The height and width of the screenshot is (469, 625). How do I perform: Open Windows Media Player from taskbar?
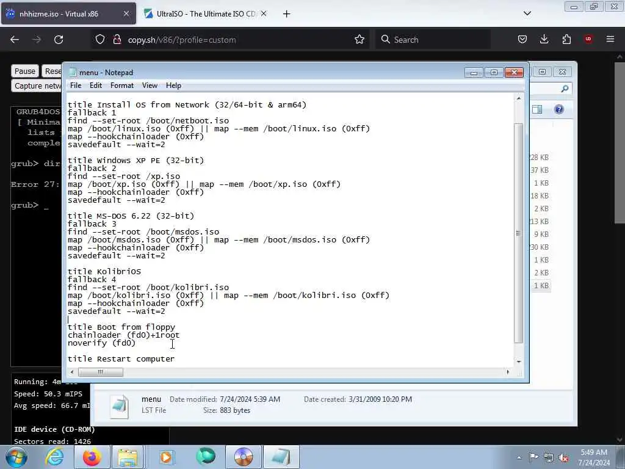166,457
